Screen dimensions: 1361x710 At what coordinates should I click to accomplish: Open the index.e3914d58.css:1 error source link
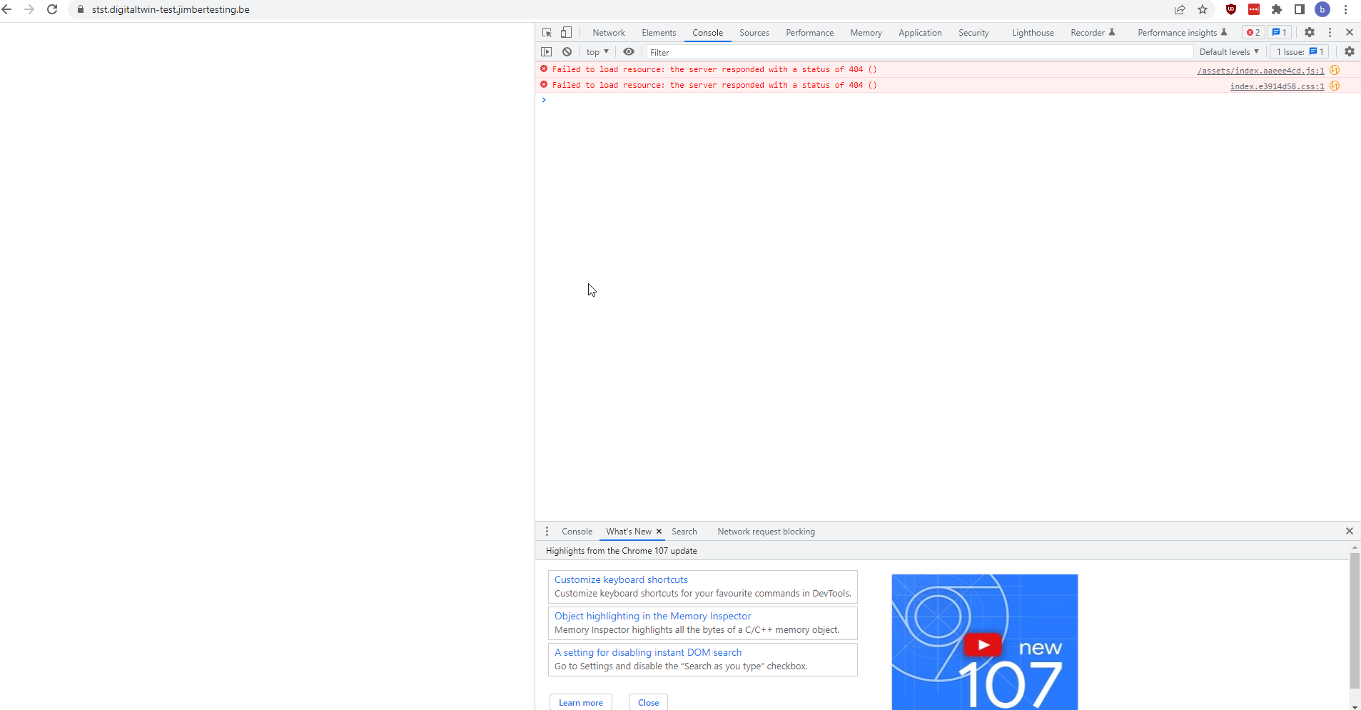1277,86
